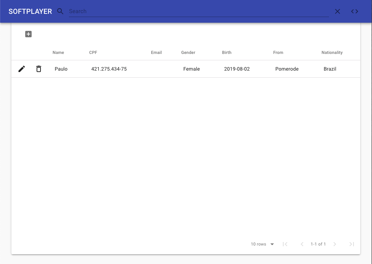The image size is (372, 264).
Task: Go to the first page icon
Action: pyautogui.click(x=285, y=244)
